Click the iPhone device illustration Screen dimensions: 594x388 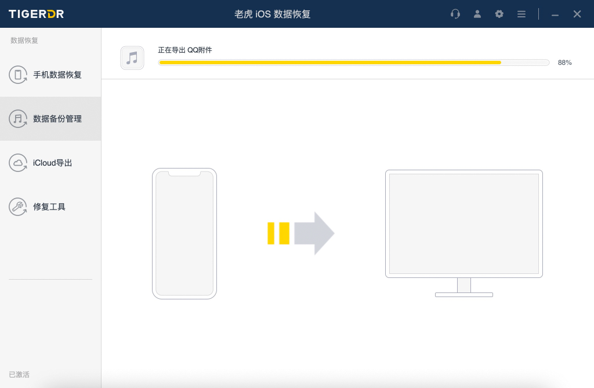point(184,233)
